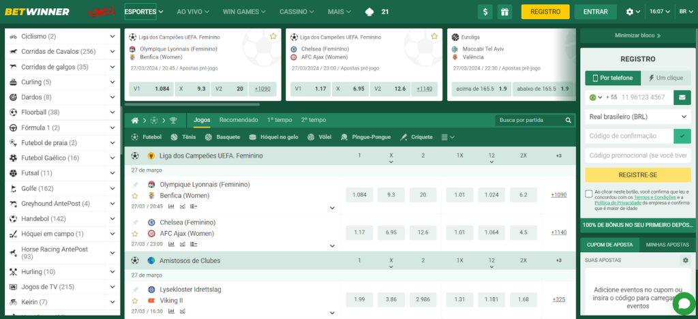The image size is (698, 319).
Task: Click Minimizar bloco link
Action: pos(637,35)
